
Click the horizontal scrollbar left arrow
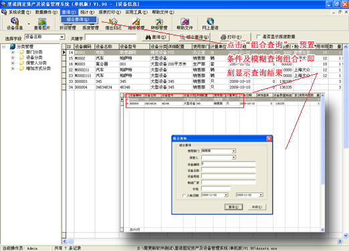(65, 241)
